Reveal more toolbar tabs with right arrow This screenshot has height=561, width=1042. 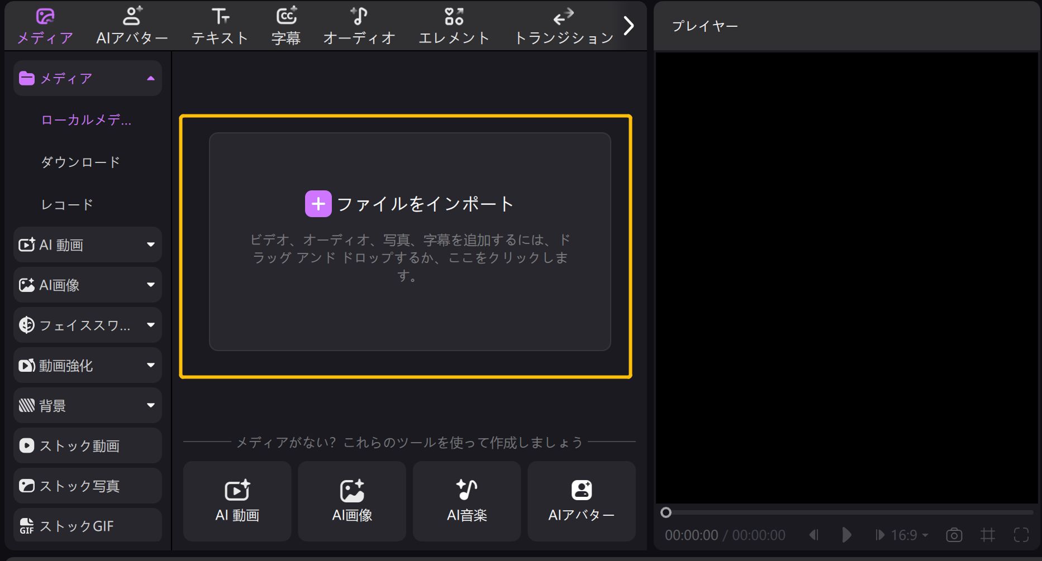pos(629,25)
